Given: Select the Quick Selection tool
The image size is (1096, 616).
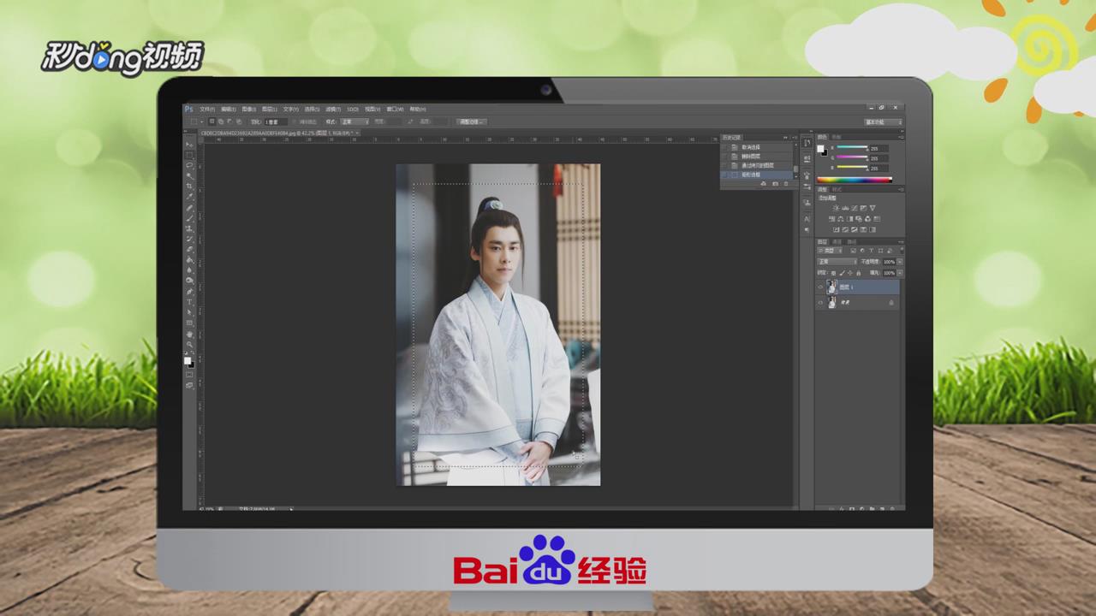Looking at the screenshot, I should click(189, 175).
